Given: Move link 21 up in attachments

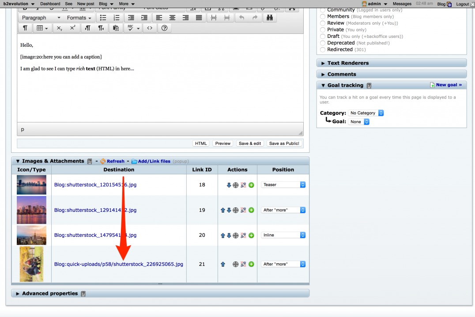Looking at the screenshot, I should [x=223, y=264].
